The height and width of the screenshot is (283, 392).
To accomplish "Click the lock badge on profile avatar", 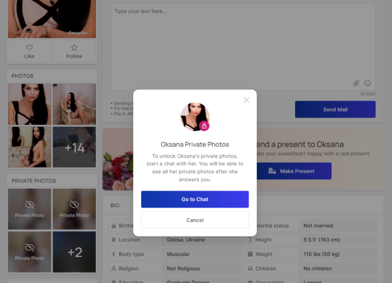I will [204, 126].
